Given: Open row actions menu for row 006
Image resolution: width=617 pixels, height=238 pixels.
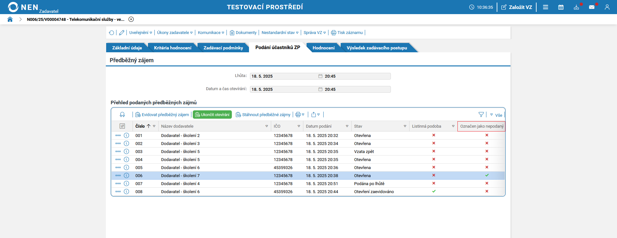Looking at the screenshot, I should coord(118,175).
